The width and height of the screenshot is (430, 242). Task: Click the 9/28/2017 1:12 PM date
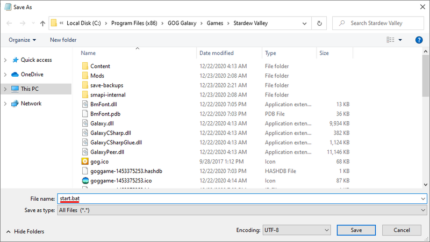point(221,162)
